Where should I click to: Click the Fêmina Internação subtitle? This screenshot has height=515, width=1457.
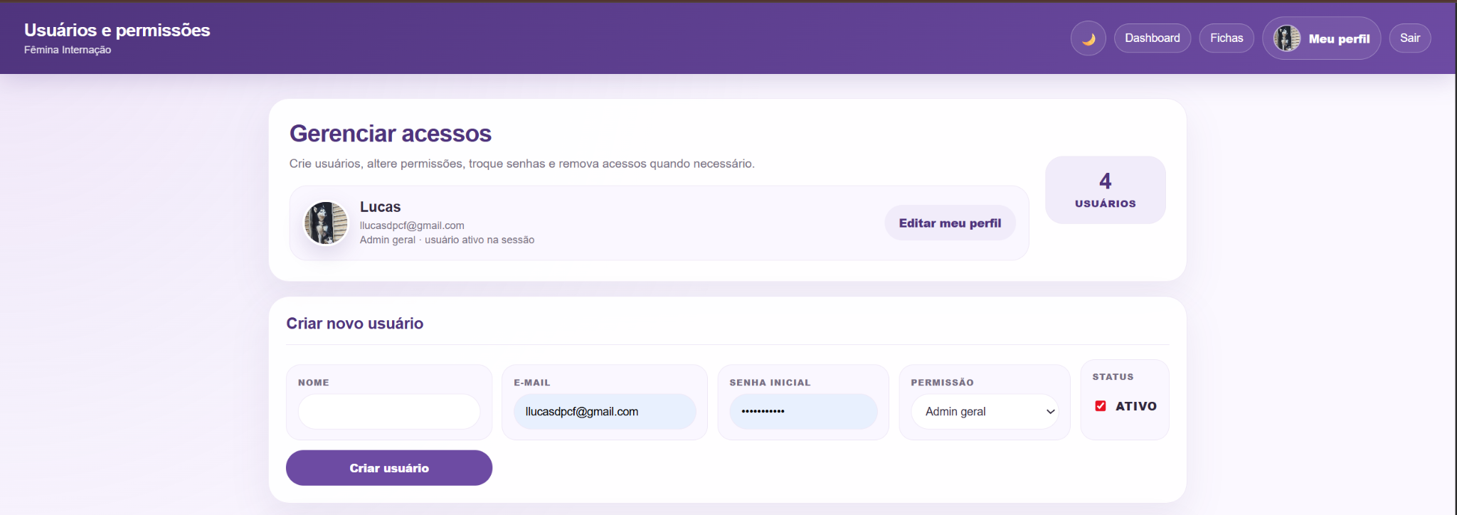point(68,50)
